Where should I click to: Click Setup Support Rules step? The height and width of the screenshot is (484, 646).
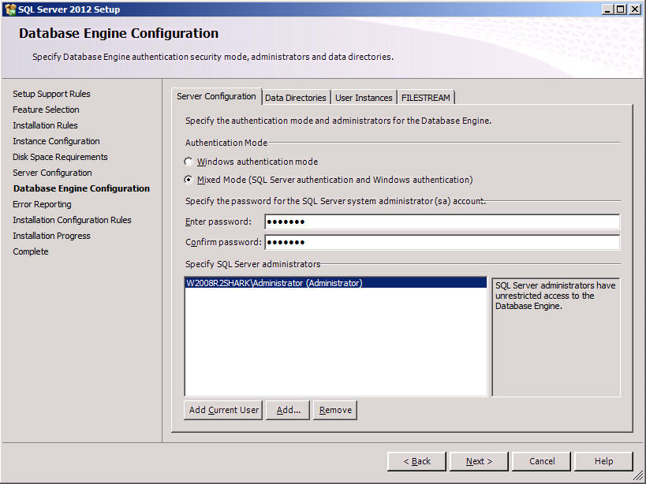[x=51, y=94]
